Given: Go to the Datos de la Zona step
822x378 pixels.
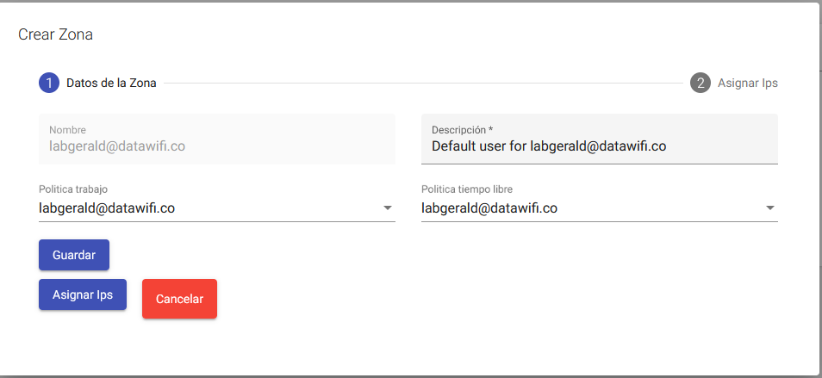Looking at the screenshot, I should coord(111,84).
